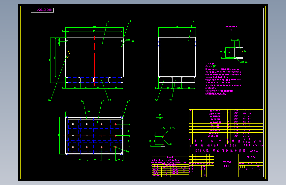Click the parts list header row in the title block
The height and width of the screenshot is (185, 286).
click(226, 141)
